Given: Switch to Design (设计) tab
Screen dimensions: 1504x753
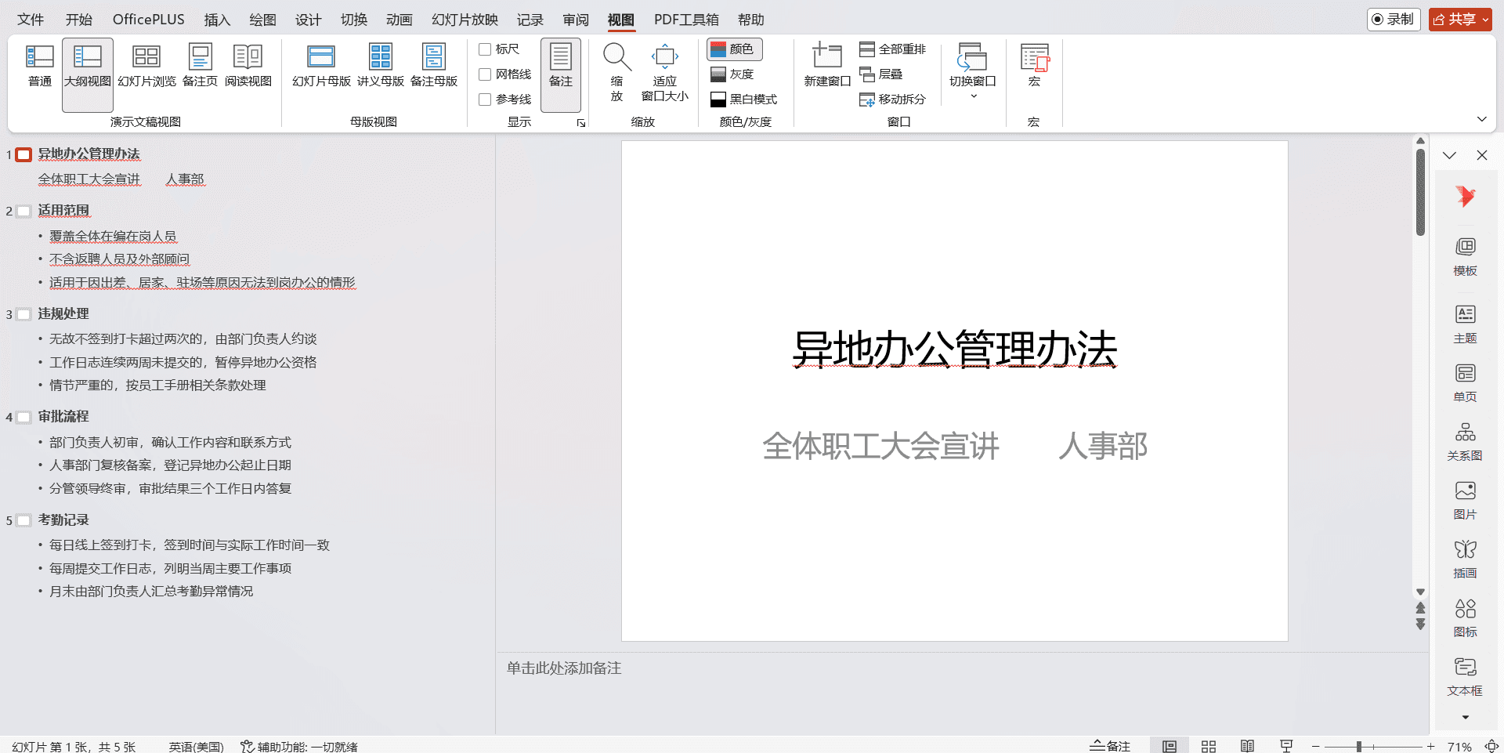Looking at the screenshot, I should click(x=308, y=20).
